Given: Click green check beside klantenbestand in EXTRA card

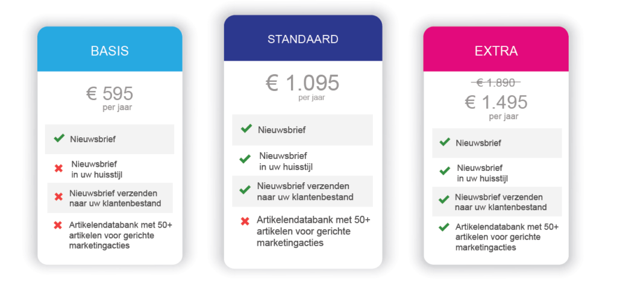Looking at the screenshot, I should coord(444,199).
